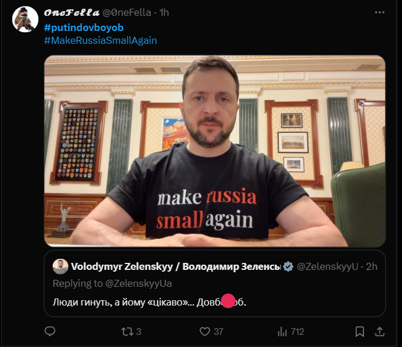Click the @ZelenskyyU handle in quoted post
402x347 pixels.
coord(327,267)
